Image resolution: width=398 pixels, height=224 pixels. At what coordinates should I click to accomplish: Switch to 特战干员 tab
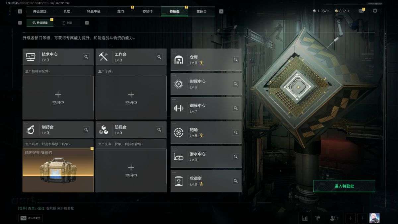pyautogui.click(x=94, y=11)
